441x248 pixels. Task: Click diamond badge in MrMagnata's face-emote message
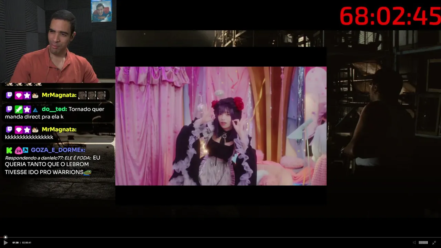point(18,95)
